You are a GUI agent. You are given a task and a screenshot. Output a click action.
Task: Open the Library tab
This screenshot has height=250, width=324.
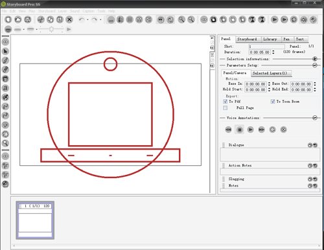270,39
